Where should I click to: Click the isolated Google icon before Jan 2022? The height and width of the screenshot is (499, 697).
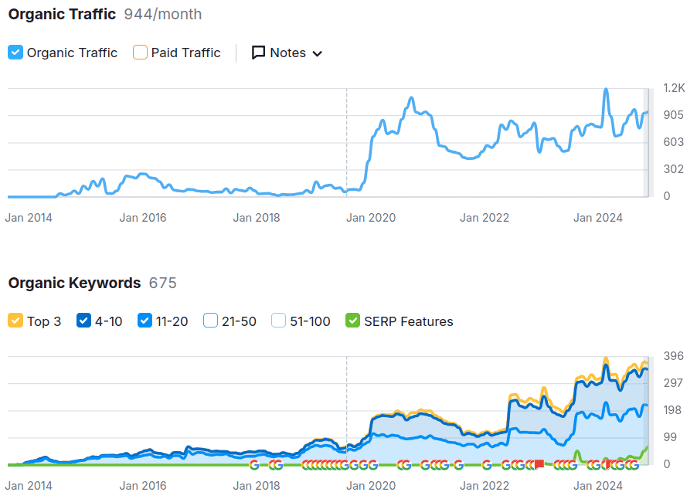(x=486, y=464)
